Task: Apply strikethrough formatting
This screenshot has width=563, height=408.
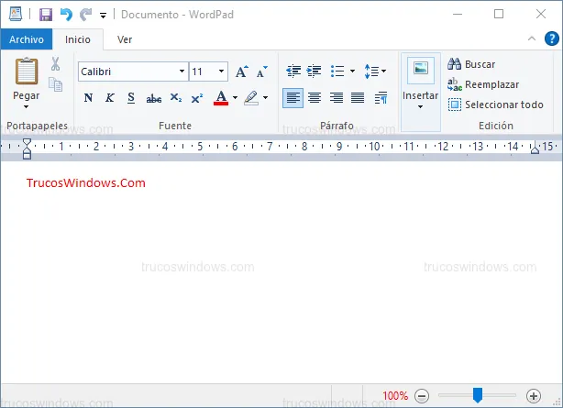Action: click(153, 98)
